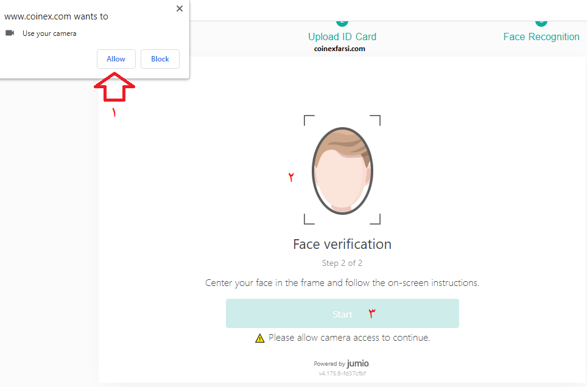Click the 'Use your camera' permission text
Screen dimensions: 587x387
(49, 33)
